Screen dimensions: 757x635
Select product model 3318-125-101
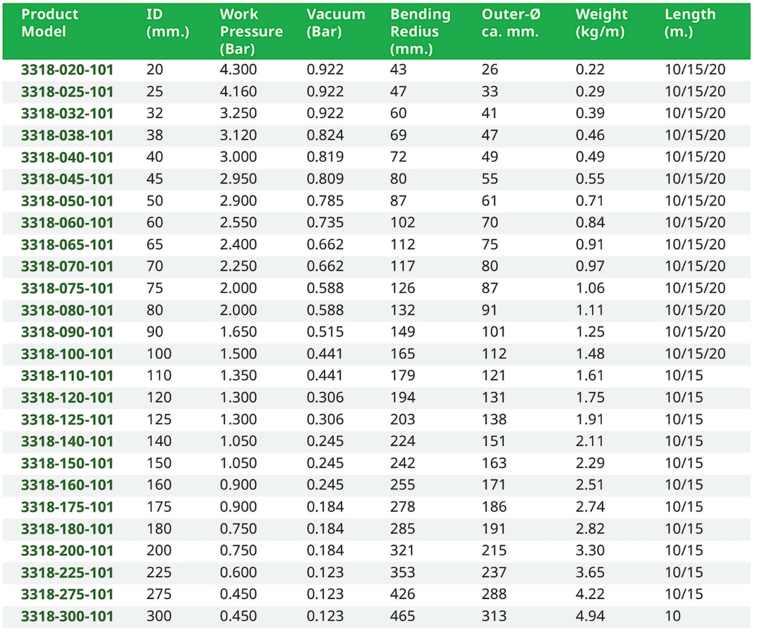pyautogui.click(x=67, y=420)
